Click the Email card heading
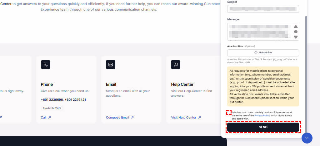This screenshot has width=320, height=146. 111,84
